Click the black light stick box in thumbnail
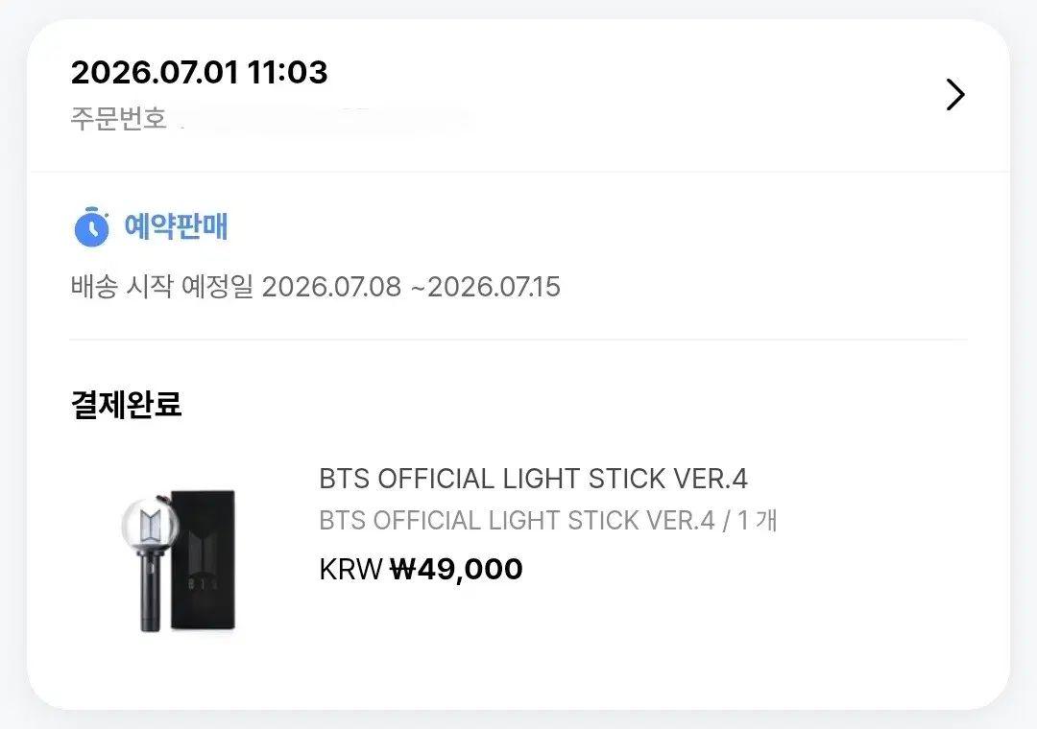The image size is (1037, 729). pyautogui.click(x=203, y=560)
